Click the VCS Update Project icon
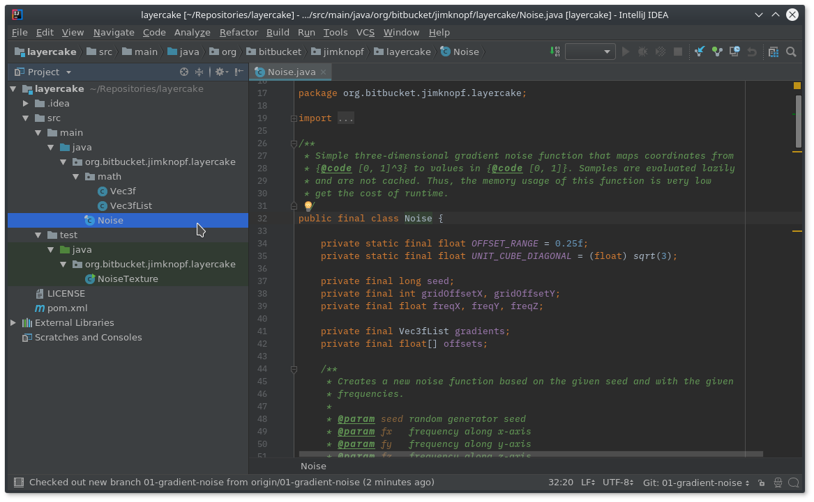The height and width of the screenshot is (502, 814). [x=700, y=52]
